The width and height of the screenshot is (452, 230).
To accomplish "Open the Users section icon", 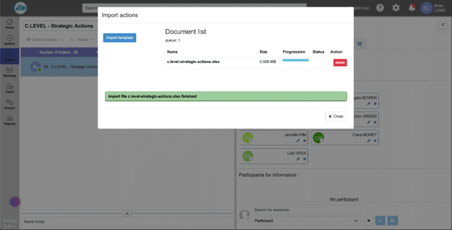I will [9, 88].
